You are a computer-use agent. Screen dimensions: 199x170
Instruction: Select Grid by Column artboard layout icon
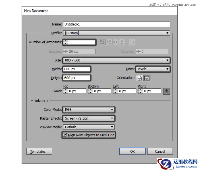tap(109, 42)
